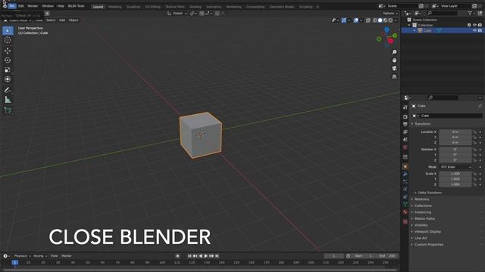Image resolution: width=485 pixels, height=272 pixels.
Task: Open the View Layer properties tab icon
Action: [405, 132]
